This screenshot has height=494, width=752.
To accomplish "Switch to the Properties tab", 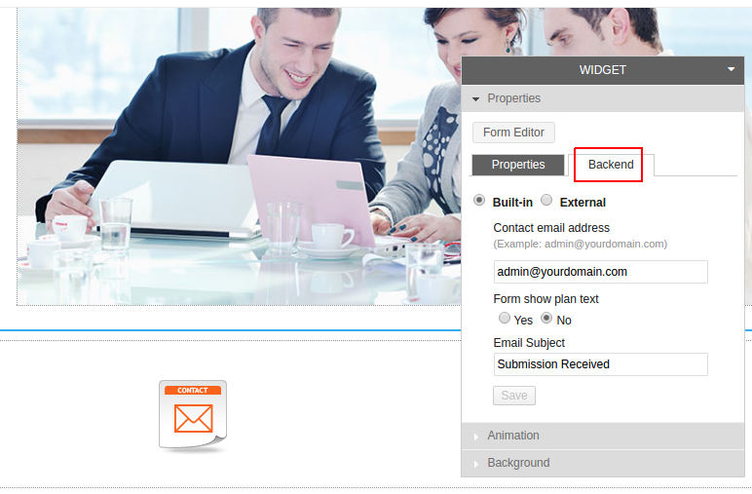I will tap(518, 165).
